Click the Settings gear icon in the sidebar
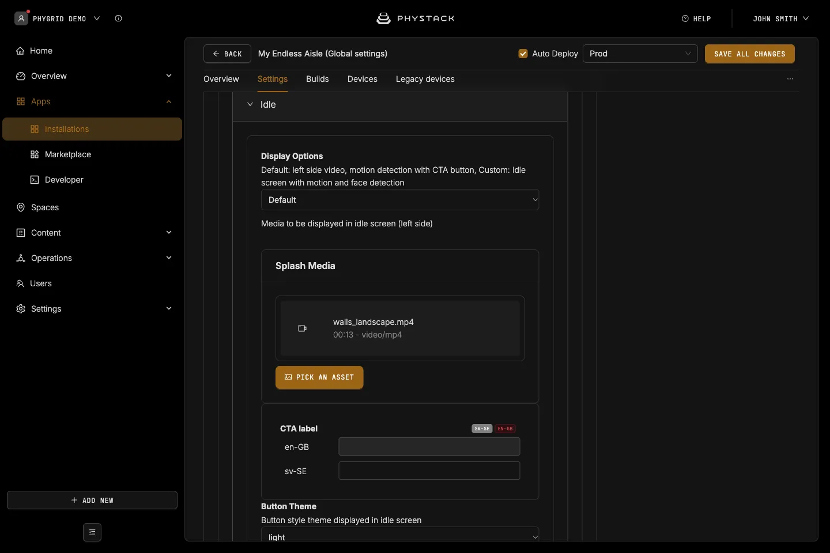The height and width of the screenshot is (553, 830). [x=21, y=309]
